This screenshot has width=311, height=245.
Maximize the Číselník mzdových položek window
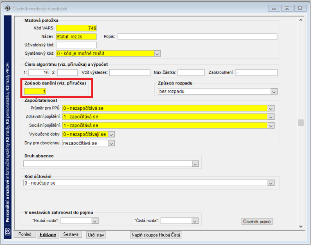pyautogui.click(x=287, y=9)
